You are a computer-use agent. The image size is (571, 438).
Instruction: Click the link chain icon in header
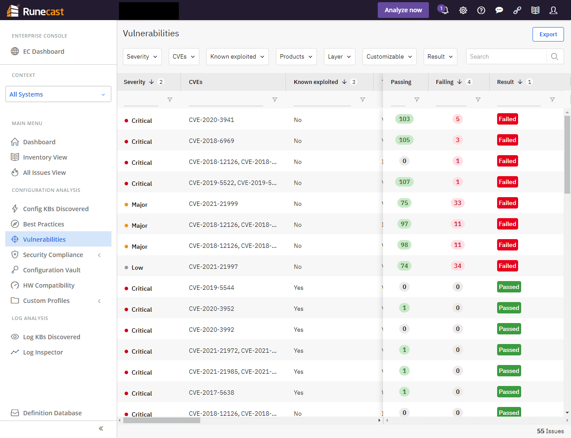(x=517, y=10)
